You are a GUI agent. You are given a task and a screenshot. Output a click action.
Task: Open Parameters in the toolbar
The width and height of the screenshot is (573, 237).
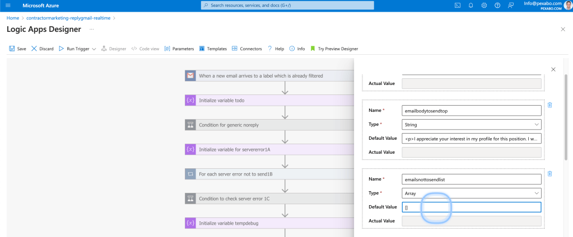179,49
